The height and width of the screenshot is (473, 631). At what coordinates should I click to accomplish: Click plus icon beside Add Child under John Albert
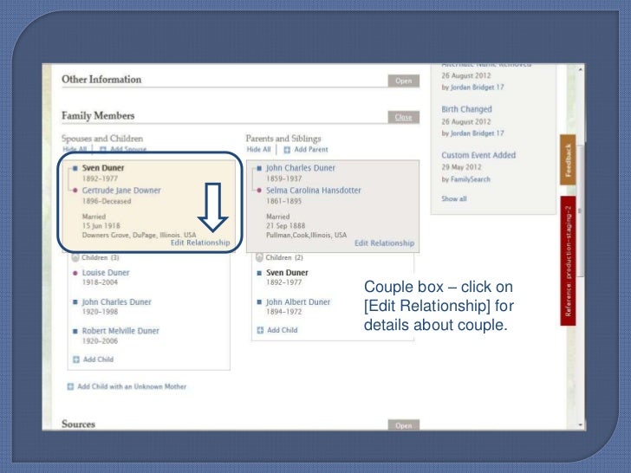coord(260,330)
